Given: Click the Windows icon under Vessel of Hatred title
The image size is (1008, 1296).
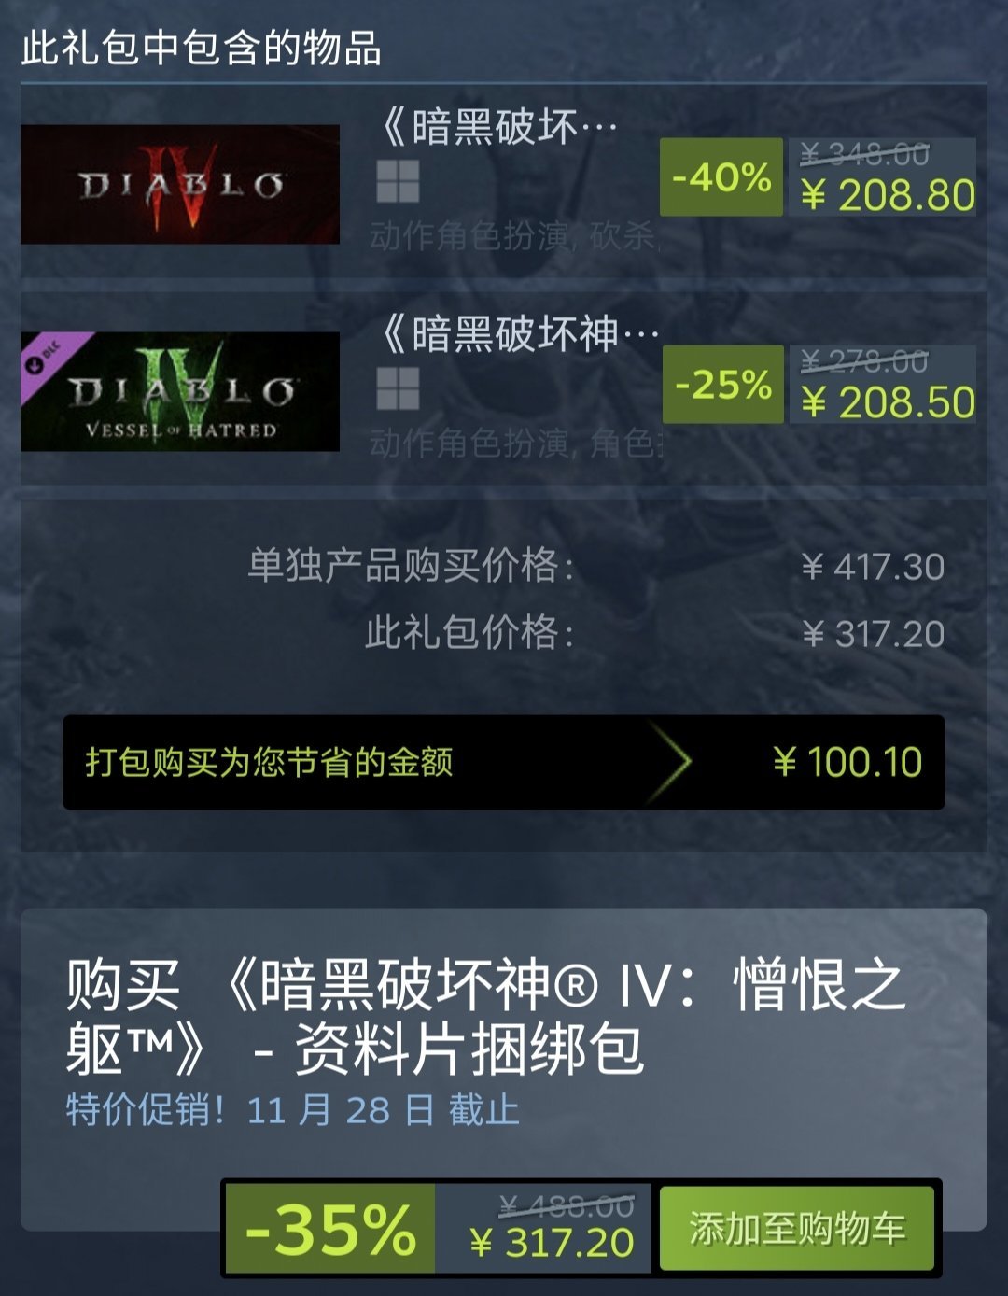Looking at the screenshot, I should [x=399, y=388].
